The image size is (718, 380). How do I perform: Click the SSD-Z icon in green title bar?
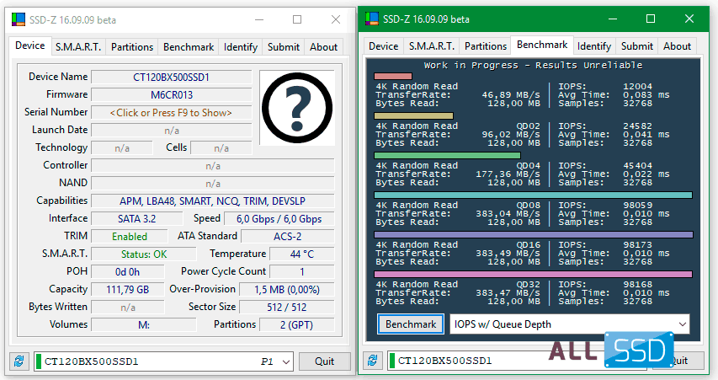373,19
